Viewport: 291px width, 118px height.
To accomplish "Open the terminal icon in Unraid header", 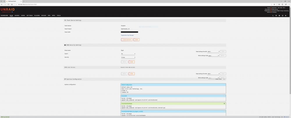I will [x=273, y=16].
